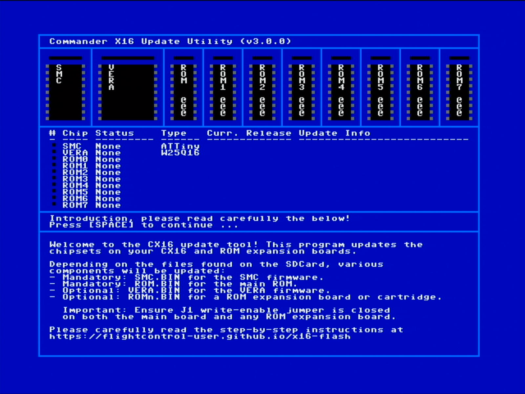This screenshot has height=394, width=525.
Task: Click the status indicator beside ROM2 row
Action: point(54,171)
